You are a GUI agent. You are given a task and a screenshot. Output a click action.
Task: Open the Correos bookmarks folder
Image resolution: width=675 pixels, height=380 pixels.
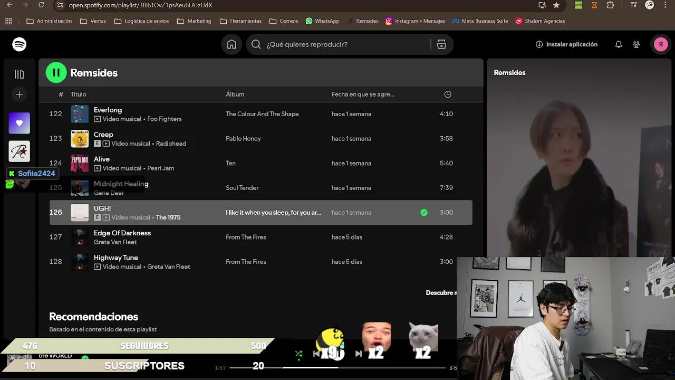pos(284,21)
